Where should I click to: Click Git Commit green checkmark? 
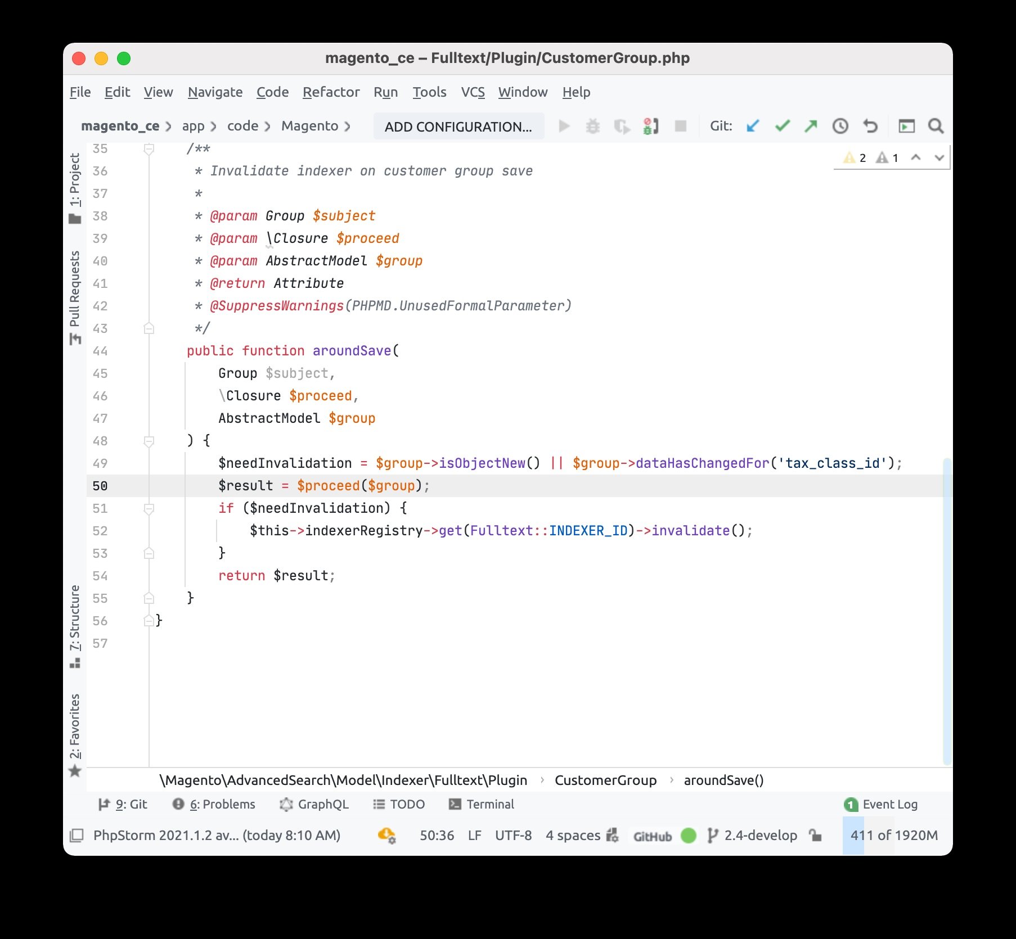[x=782, y=126]
